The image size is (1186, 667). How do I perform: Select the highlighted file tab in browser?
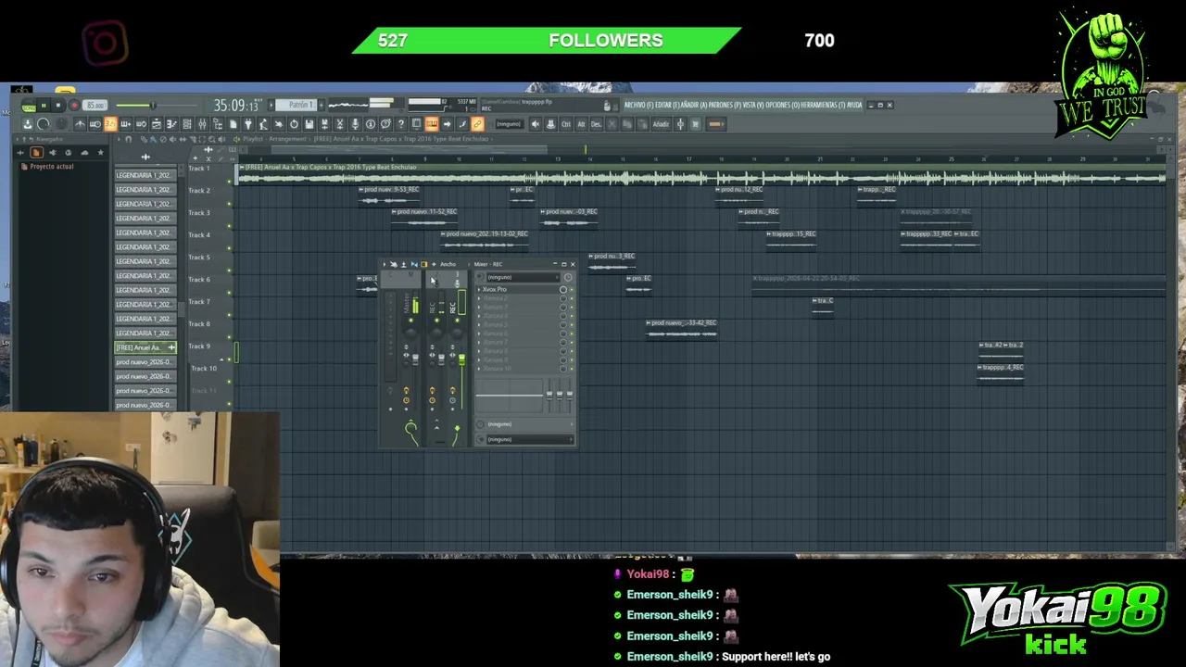click(36, 152)
